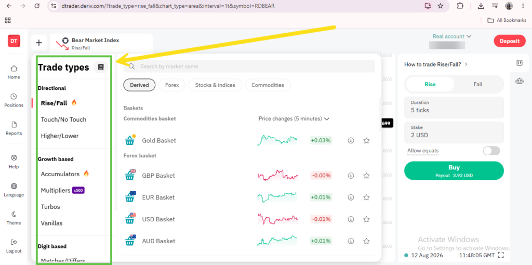The image size is (532, 265).
Task: Open browser extensions puzzle icon
Action: [x=460, y=6]
